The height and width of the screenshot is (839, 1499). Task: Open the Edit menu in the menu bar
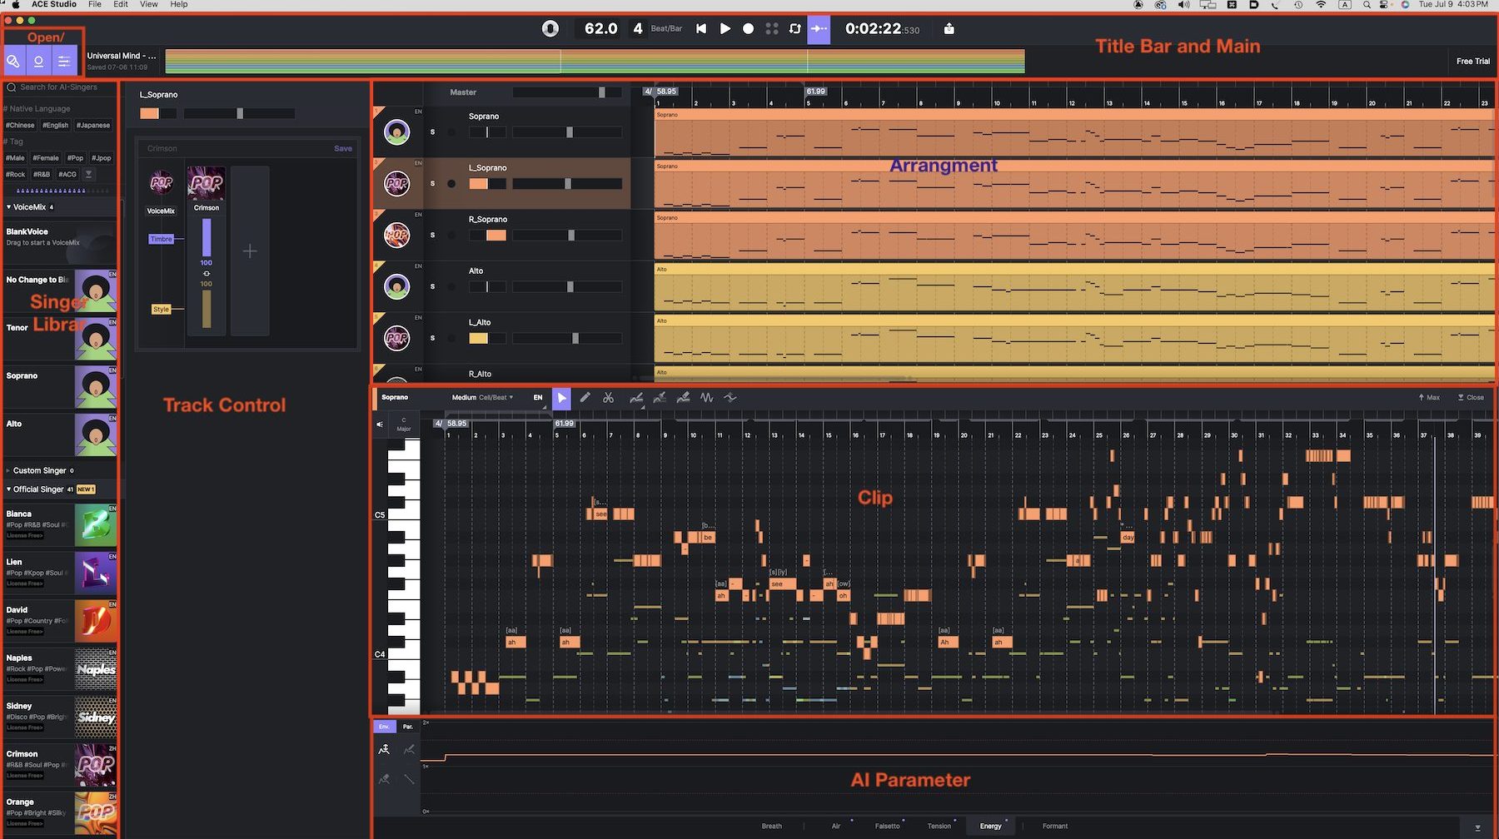tap(120, 4)
